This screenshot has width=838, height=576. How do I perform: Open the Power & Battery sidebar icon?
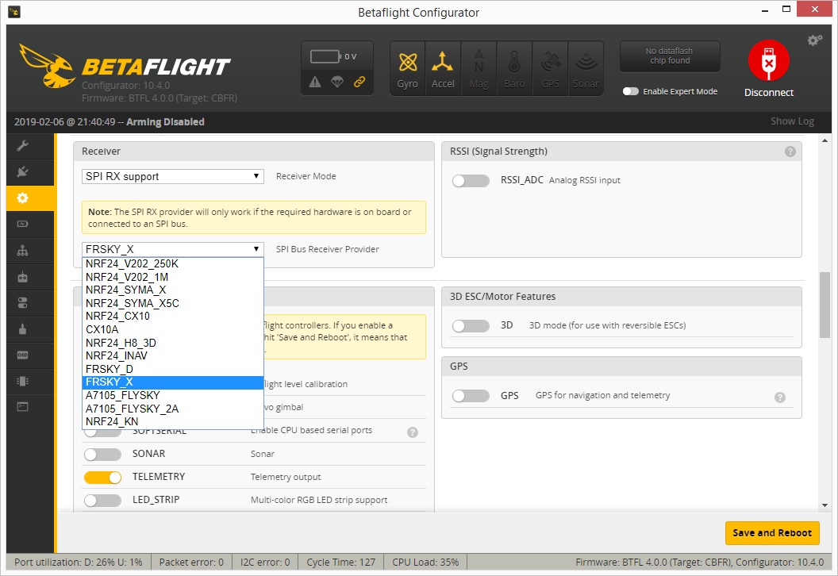(x=22, y=224)
